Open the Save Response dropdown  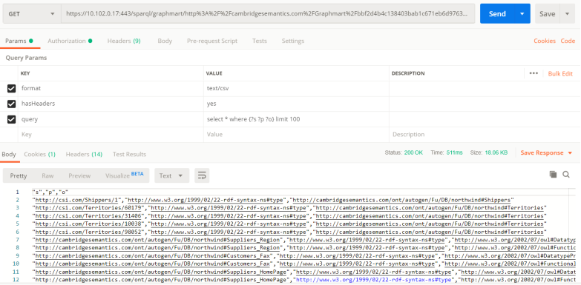[546, 152]
